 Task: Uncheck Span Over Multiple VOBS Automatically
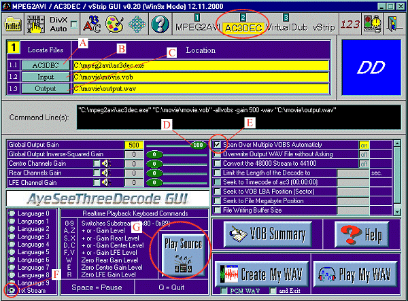point(218,145)
